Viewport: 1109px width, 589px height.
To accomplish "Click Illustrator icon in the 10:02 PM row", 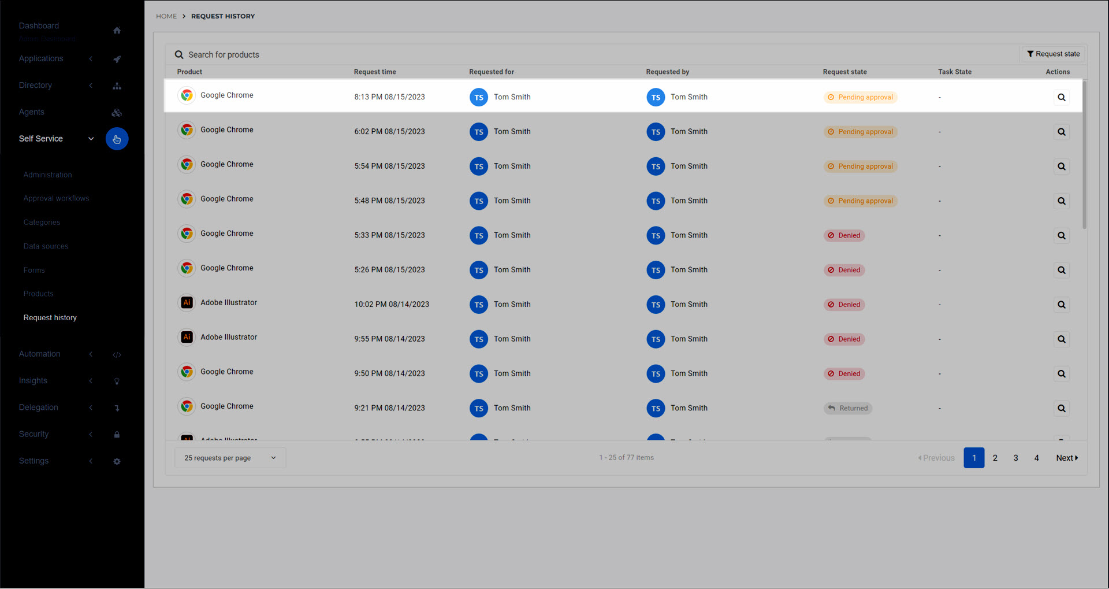I will (x=187, y=302).
